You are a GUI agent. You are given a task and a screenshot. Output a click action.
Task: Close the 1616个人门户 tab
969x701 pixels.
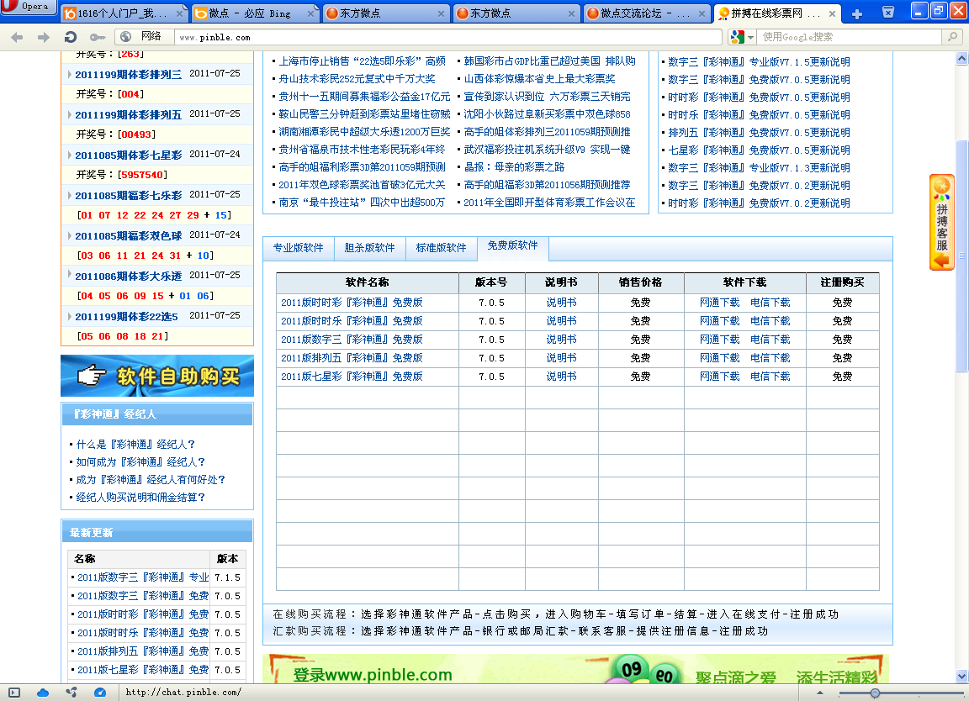click(x=179, y=13)
